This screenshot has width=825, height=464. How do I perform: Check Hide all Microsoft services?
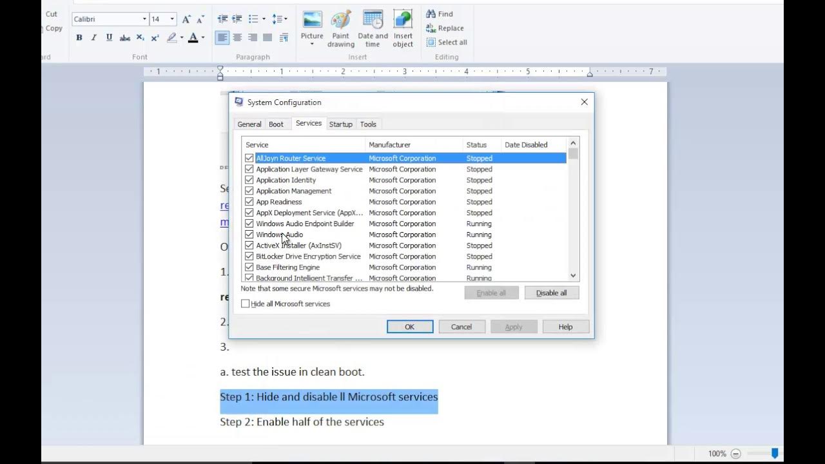[x=245, y=304]
